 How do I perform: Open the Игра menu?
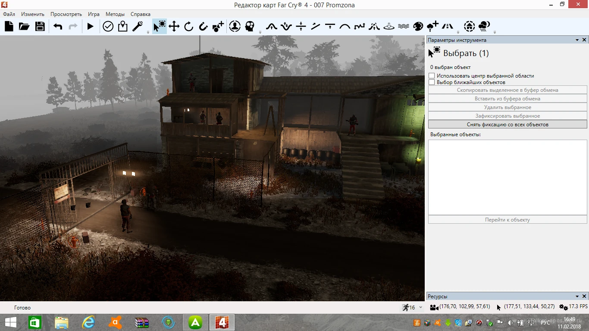pos(94,14)
